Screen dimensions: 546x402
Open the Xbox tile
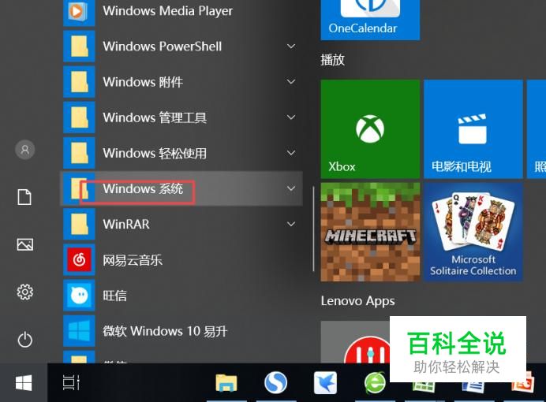pos(370,129)
